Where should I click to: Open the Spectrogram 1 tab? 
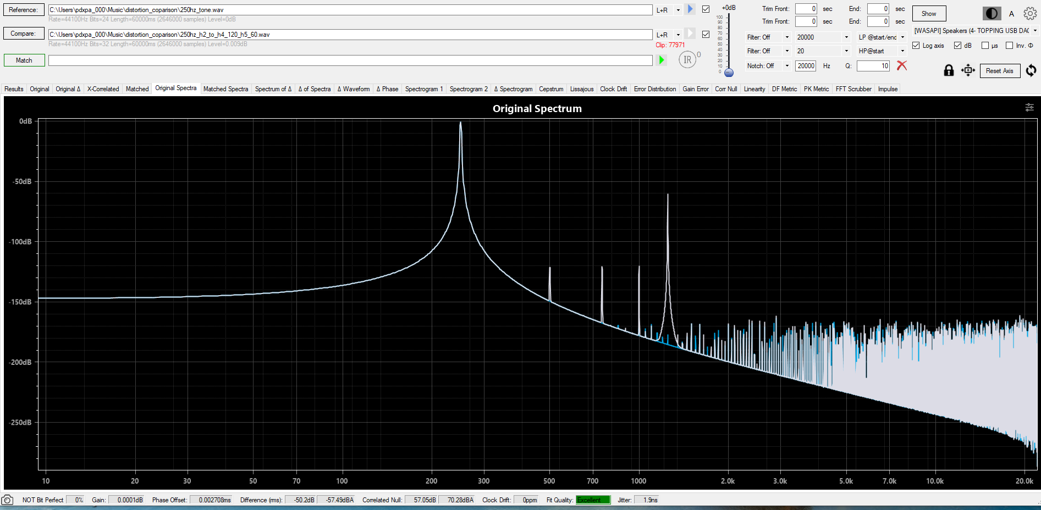tap(424, 89)
